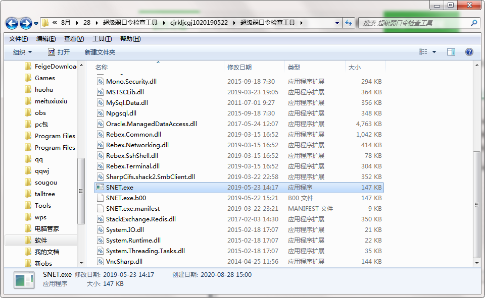This screenshot has height=298, width=485.
Task: Expand the address bar history dropdown
Action: click(337, 23)
